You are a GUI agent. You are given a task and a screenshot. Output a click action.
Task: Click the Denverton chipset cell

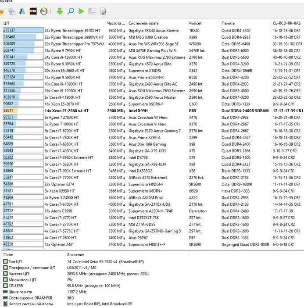[198, 211]
